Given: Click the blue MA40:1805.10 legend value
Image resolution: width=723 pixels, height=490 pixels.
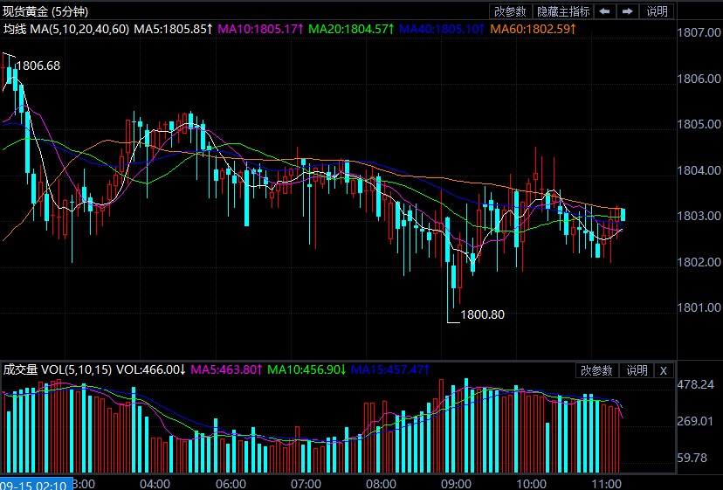Looking at the screenshot, I should (x=444, y=29).
